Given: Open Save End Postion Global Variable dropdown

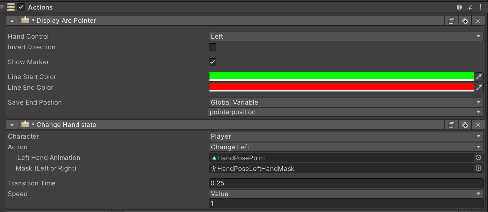Looking at the screenshot, I should (x=346, y=102).
